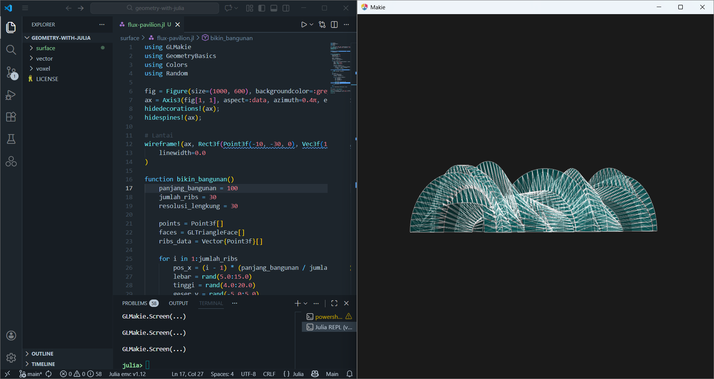
Task: Expand the OUTLINE section
Action: [x=42, y=354]
